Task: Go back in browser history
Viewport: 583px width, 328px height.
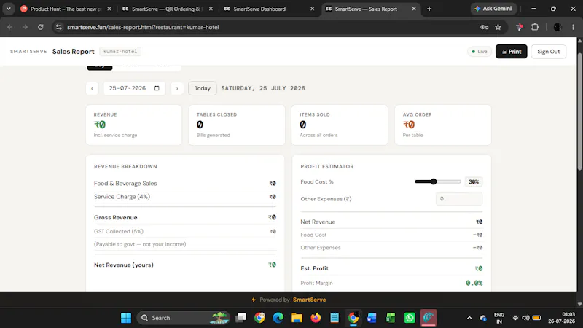Action: coord(10,27)
